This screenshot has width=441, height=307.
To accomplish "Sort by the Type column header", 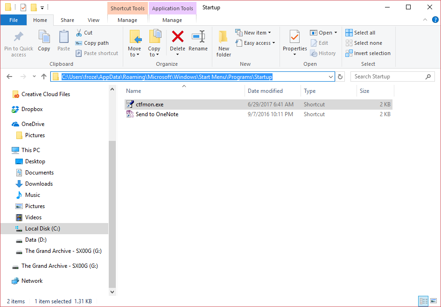I will tap(329, 91).
